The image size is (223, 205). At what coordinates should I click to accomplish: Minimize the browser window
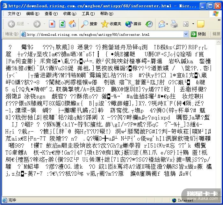[203, 6]
